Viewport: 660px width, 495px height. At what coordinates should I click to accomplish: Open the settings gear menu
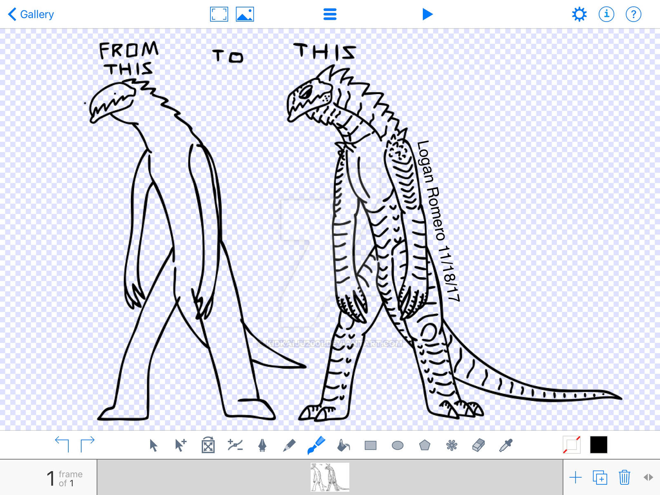click(x=580, y=14)
